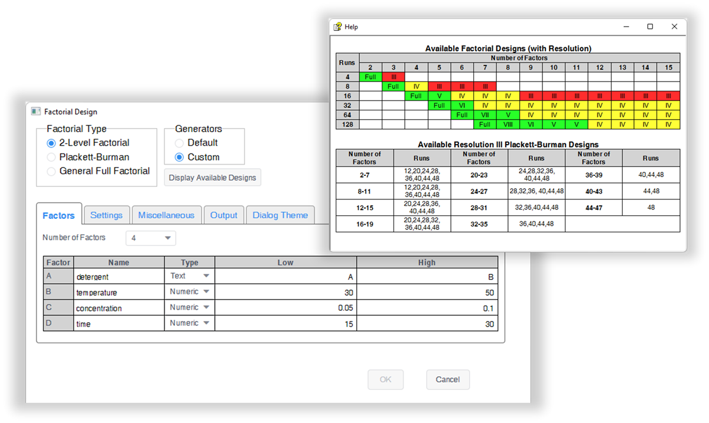Select General Full Factorial option

(x=51, y=171)
